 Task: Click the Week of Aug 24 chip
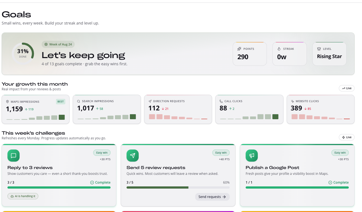tap(58, 44)
